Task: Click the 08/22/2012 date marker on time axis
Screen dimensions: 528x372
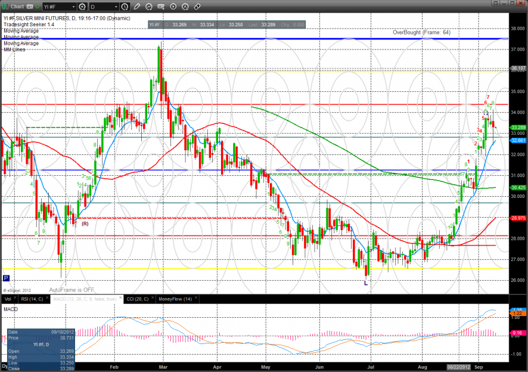Action: click(459, 367)
